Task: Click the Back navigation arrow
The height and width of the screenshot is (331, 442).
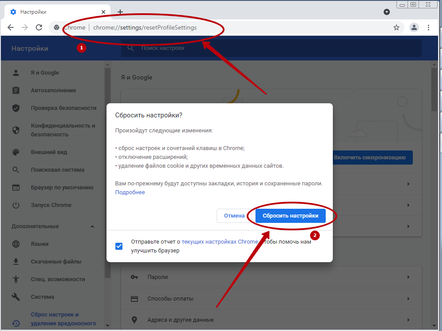Action: click(x=11, y=27)
